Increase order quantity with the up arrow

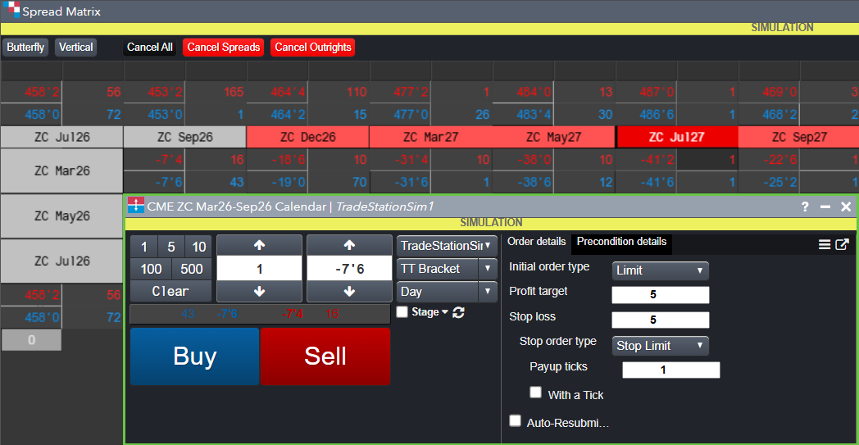coord(259,245)
